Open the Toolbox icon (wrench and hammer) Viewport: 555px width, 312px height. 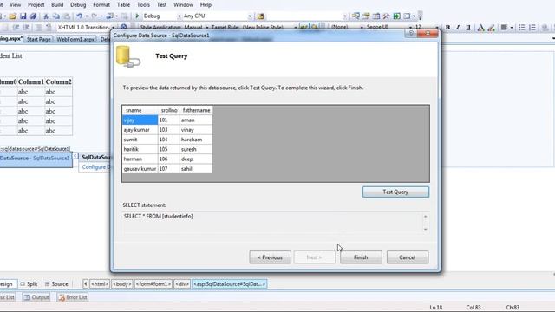click(386, 16)
